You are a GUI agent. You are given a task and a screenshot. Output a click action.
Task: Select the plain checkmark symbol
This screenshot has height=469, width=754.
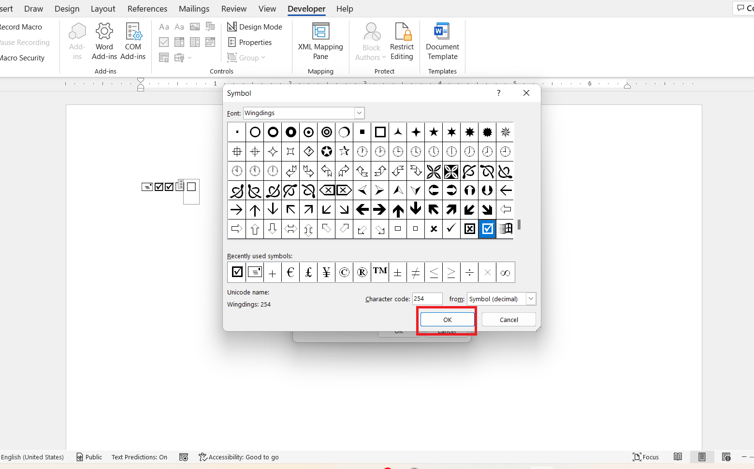(451, 229)
